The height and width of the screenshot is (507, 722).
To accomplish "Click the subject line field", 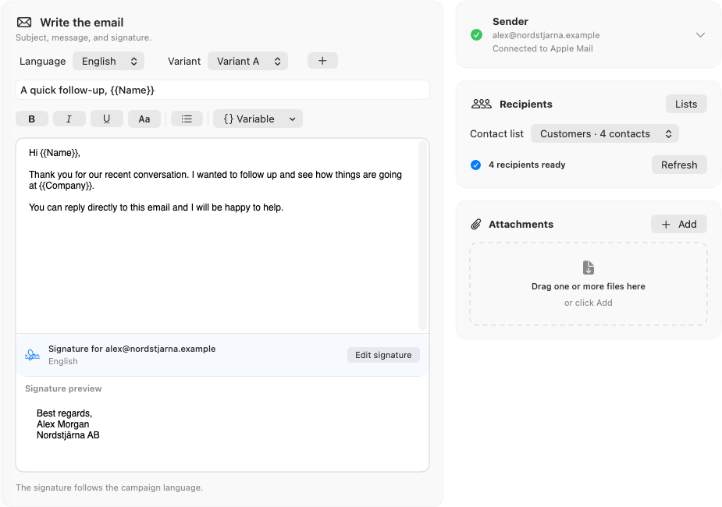I will [x=222, y=90].
